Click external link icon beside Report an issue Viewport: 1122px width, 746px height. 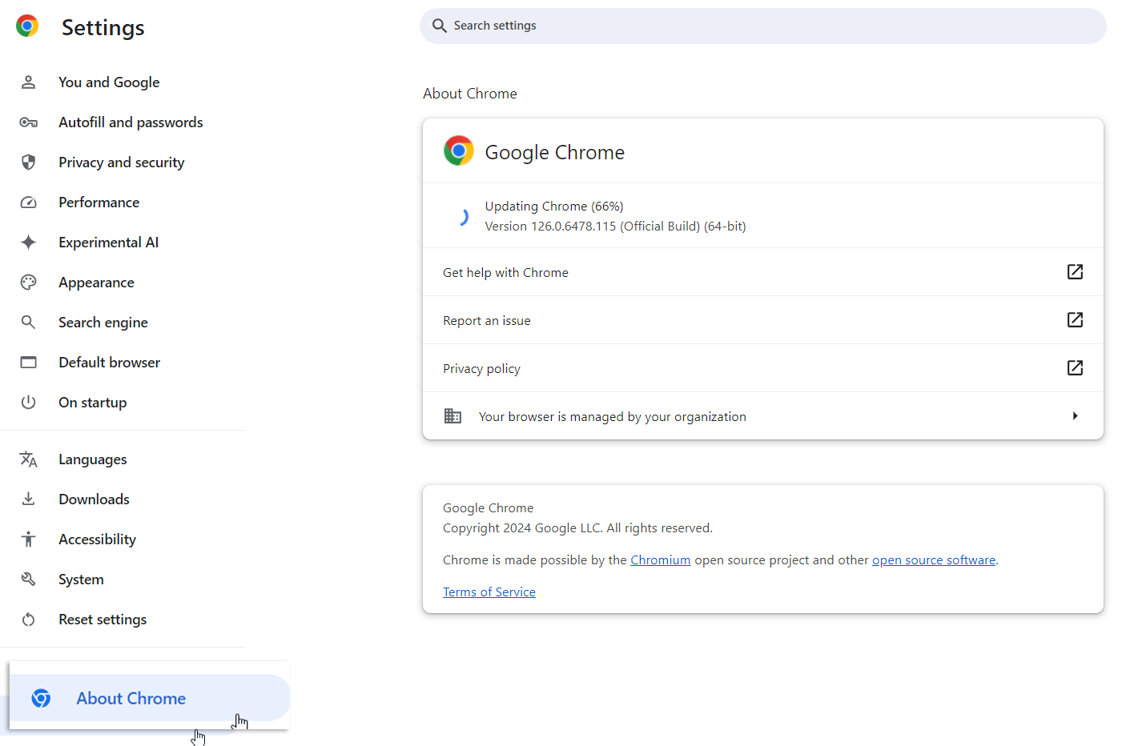[x=1075, y=320]
